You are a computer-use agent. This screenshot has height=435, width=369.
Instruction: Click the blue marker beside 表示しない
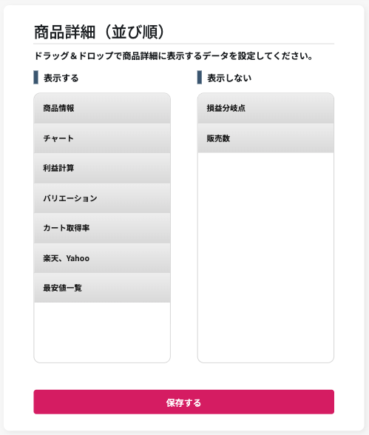pyautogui.click(x=200, y=78)
